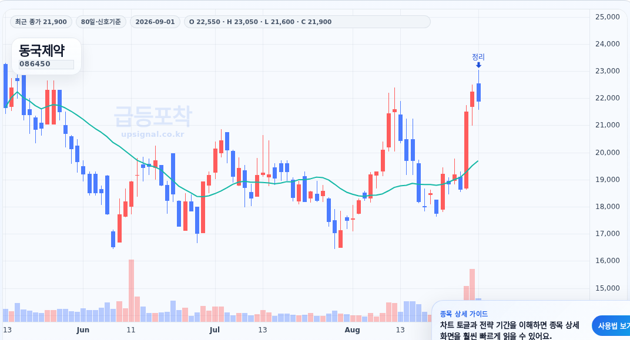This screenshot has height=340, width=630.
Task: Click the 20,000 price axis label
Action: (608, 153)
